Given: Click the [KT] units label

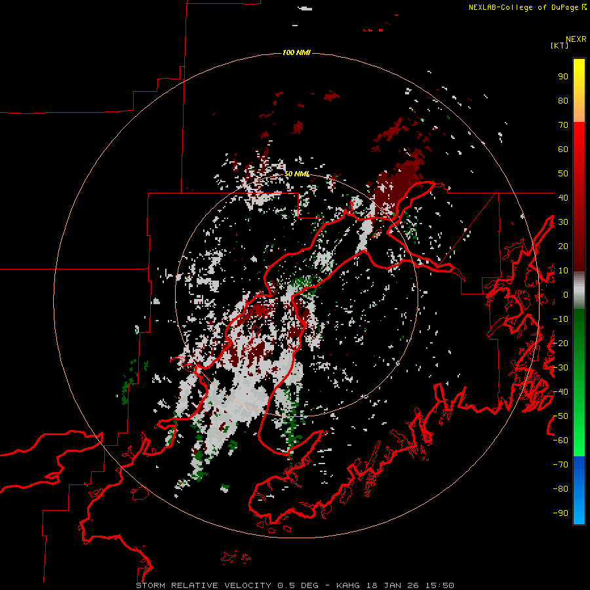Looking at the screenshot, I should tap(559, 45).
